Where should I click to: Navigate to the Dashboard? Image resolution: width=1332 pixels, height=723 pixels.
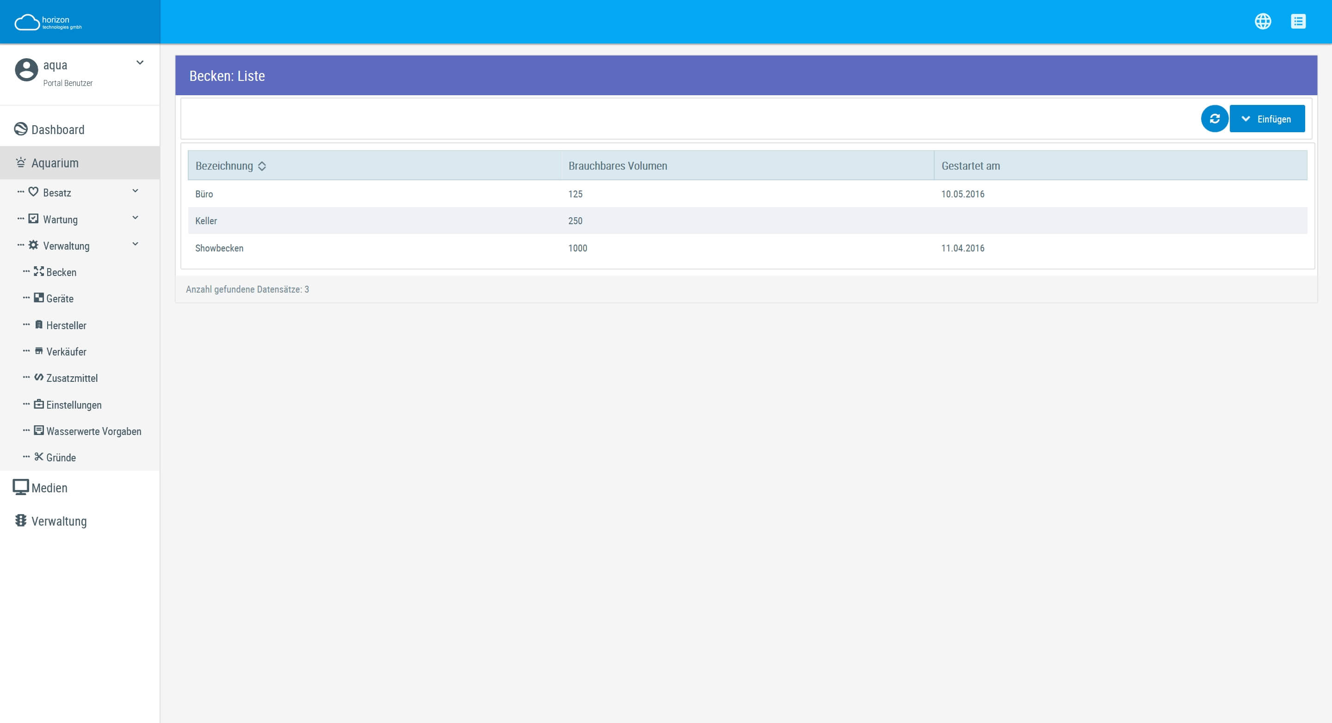tap(57, 130)
